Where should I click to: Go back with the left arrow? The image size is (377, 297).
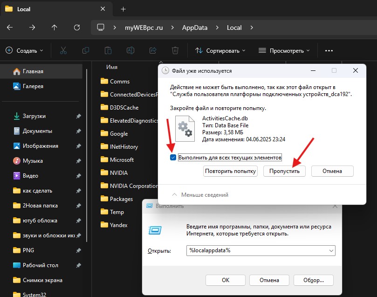click(x=10, y=28)
